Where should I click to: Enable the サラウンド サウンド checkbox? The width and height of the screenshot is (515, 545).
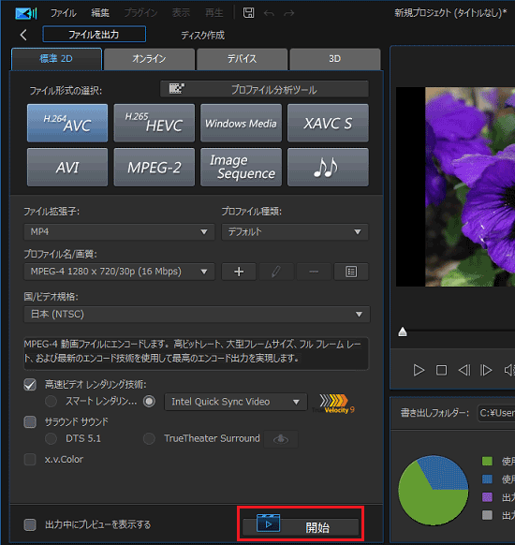click(x=30, y=422)
